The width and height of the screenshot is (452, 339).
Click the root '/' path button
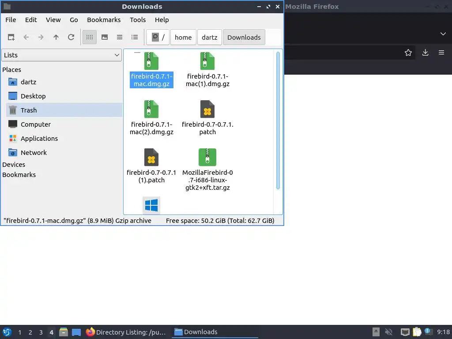point(158,37)
